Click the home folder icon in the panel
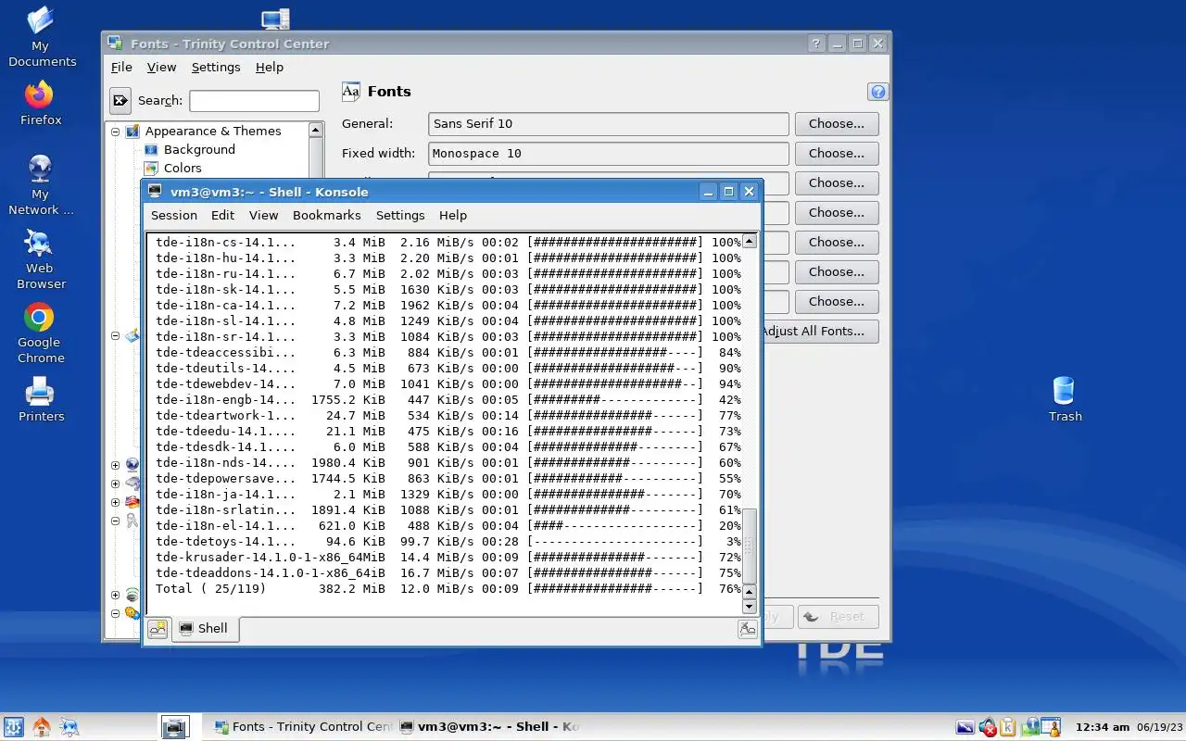Image resolution: width=1186 pixels, height=741 pixels. click(x=41, y=727)
